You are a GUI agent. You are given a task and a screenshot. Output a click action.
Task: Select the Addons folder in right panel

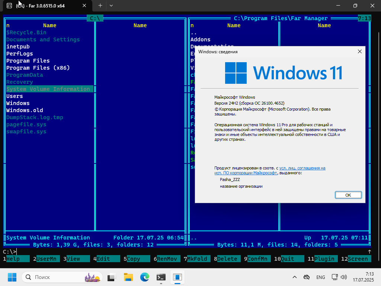click(x=200, y=39)
